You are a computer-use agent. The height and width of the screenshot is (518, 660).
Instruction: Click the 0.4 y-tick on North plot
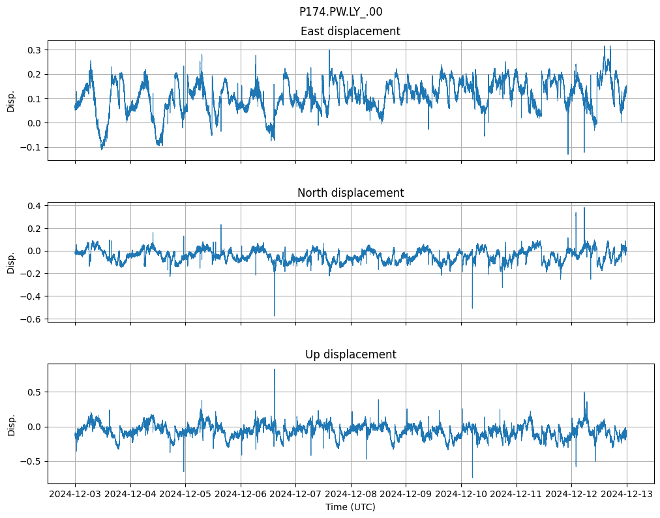point(33,206)
